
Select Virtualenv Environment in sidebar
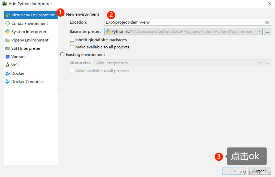point(31,15)
